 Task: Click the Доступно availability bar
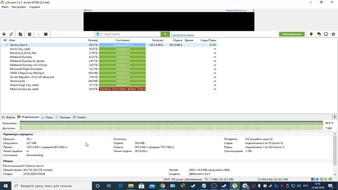pyautogui.click(x=171, y=128)
